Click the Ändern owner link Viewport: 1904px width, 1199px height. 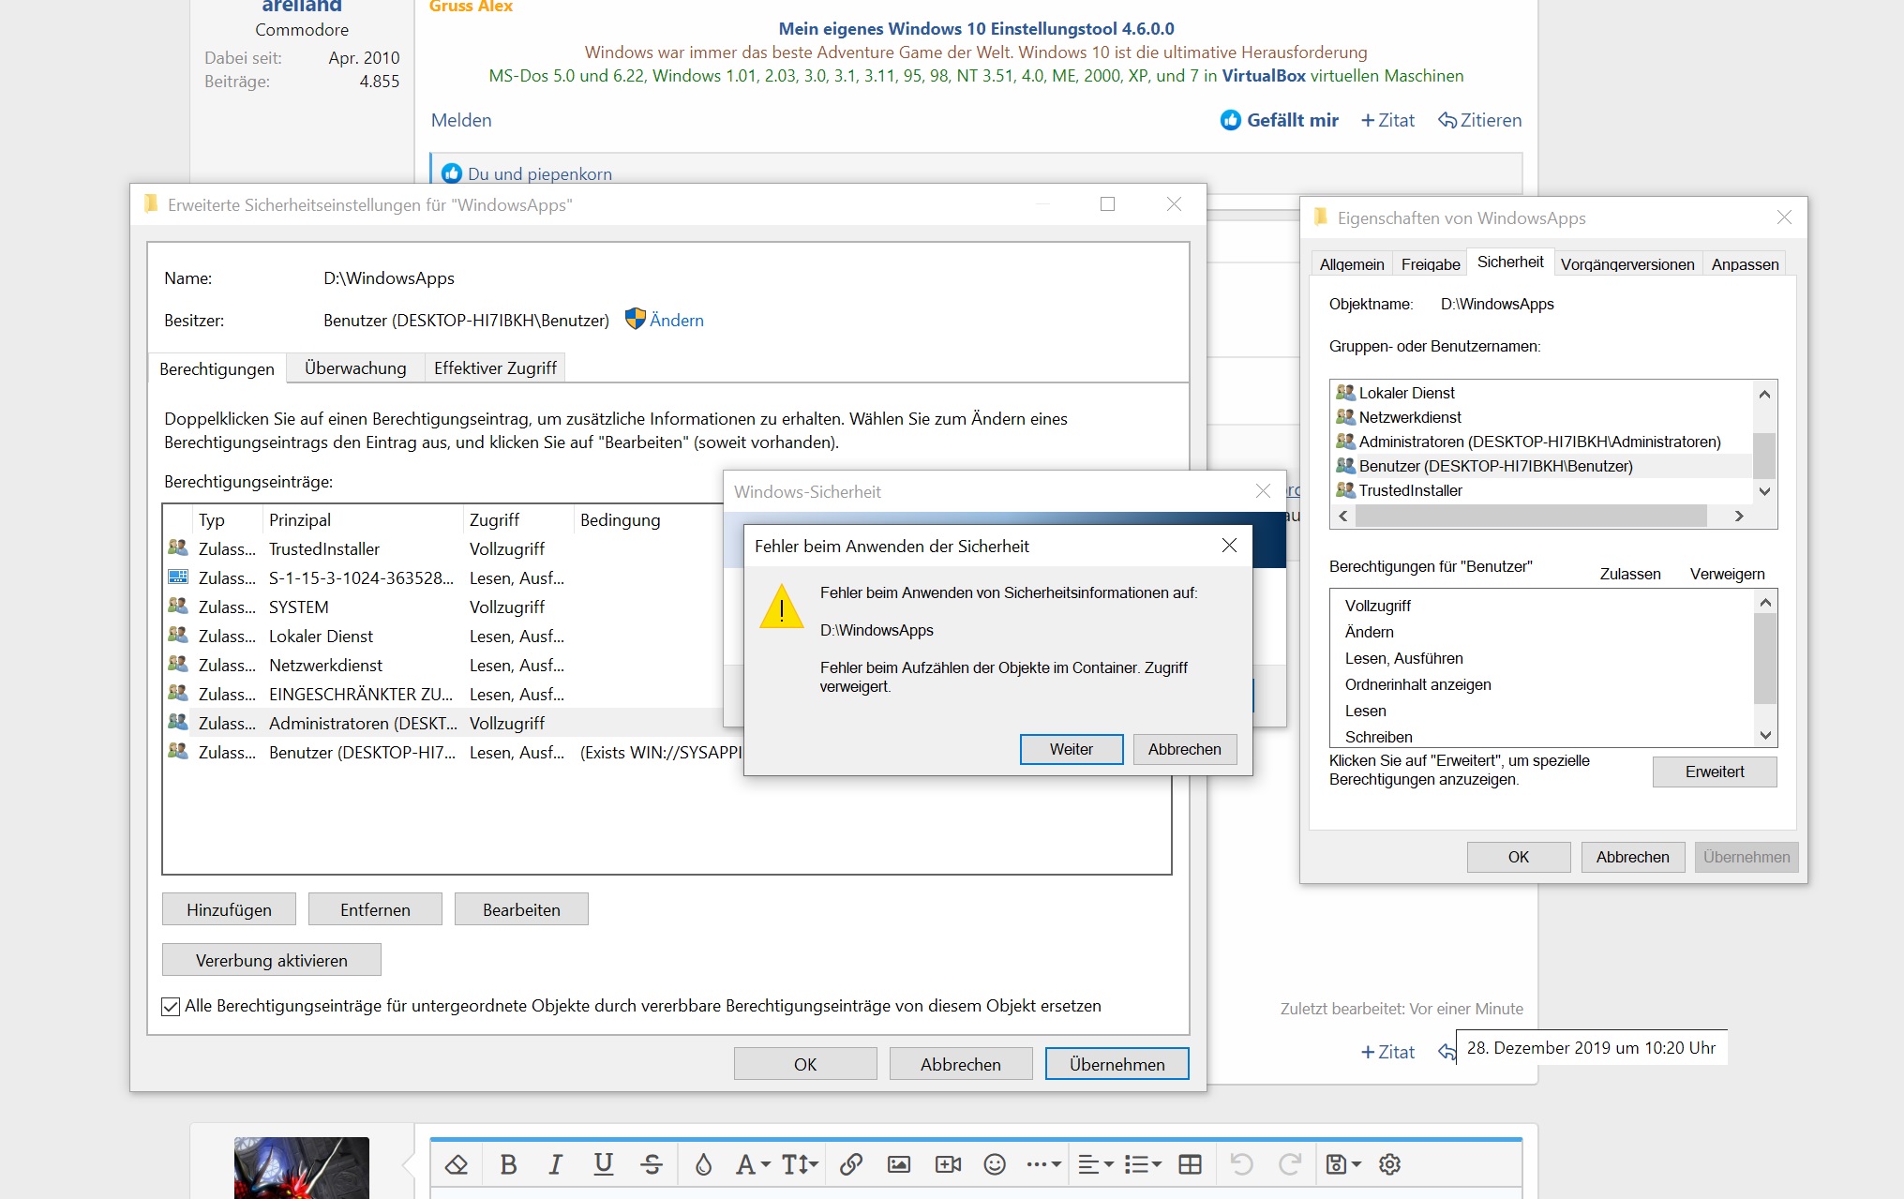[676, 321]
